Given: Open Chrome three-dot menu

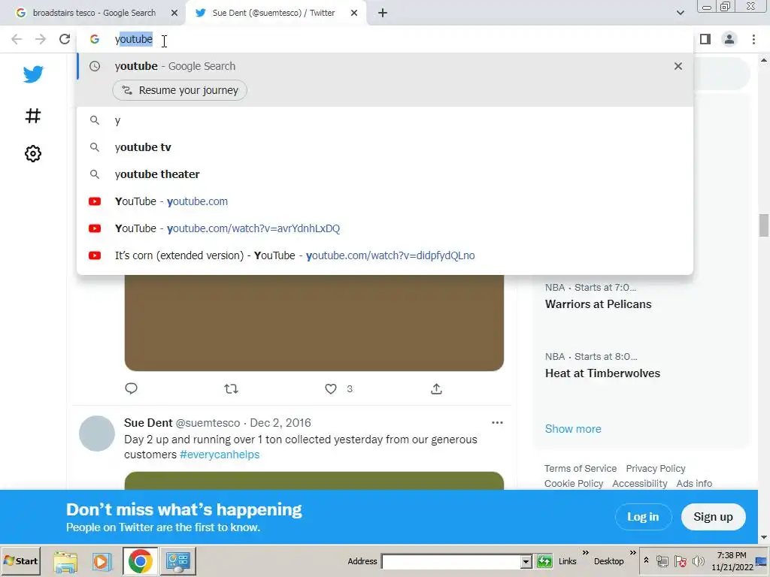Looking at the screenshot, I should pos(753,39).
